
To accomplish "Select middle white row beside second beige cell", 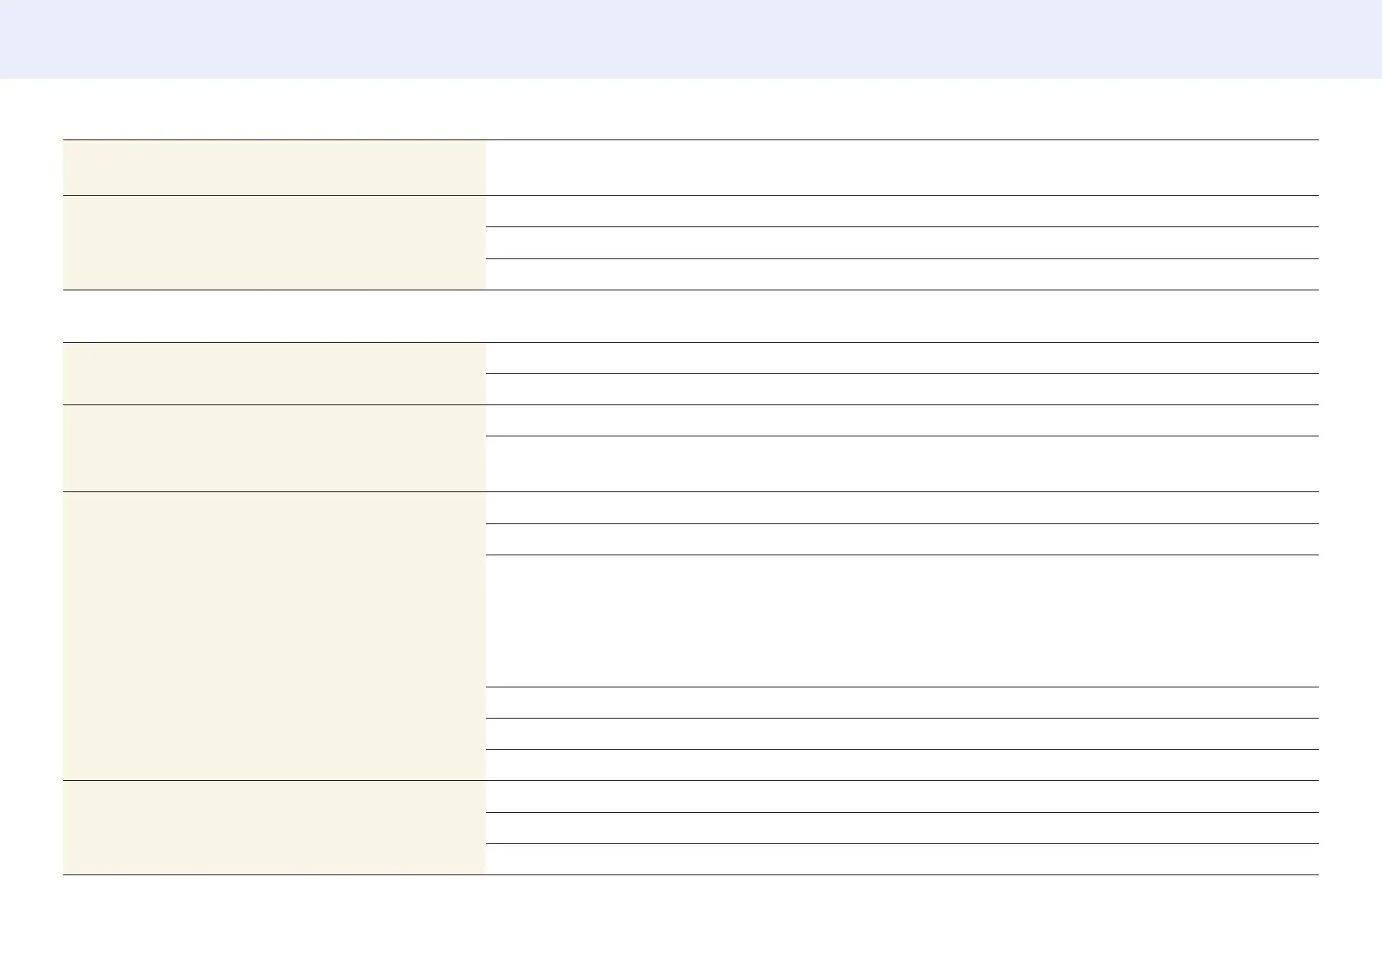I will coord(902,243).
